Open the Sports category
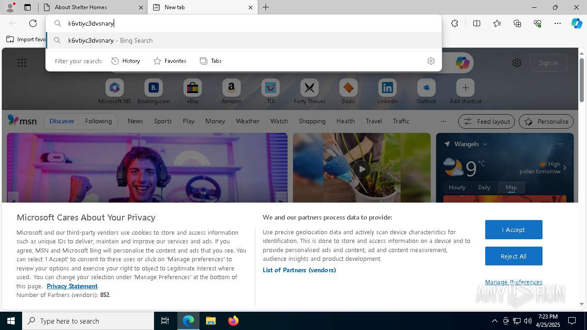 tap(163, 121)
